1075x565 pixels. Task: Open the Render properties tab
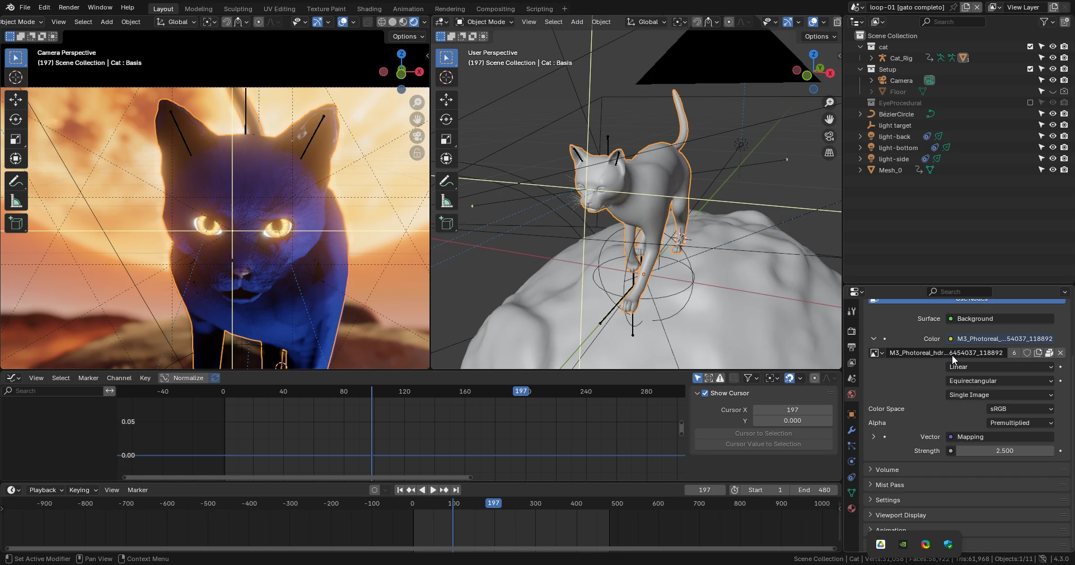click(x=852, y=331)
